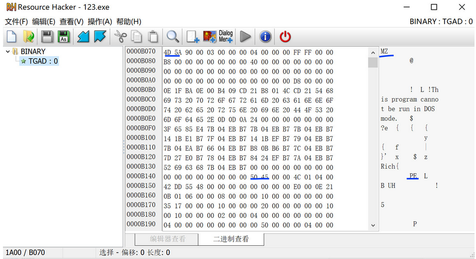Click offset address 0000B160
The image size is (476, 259).
tap(141, 195)
